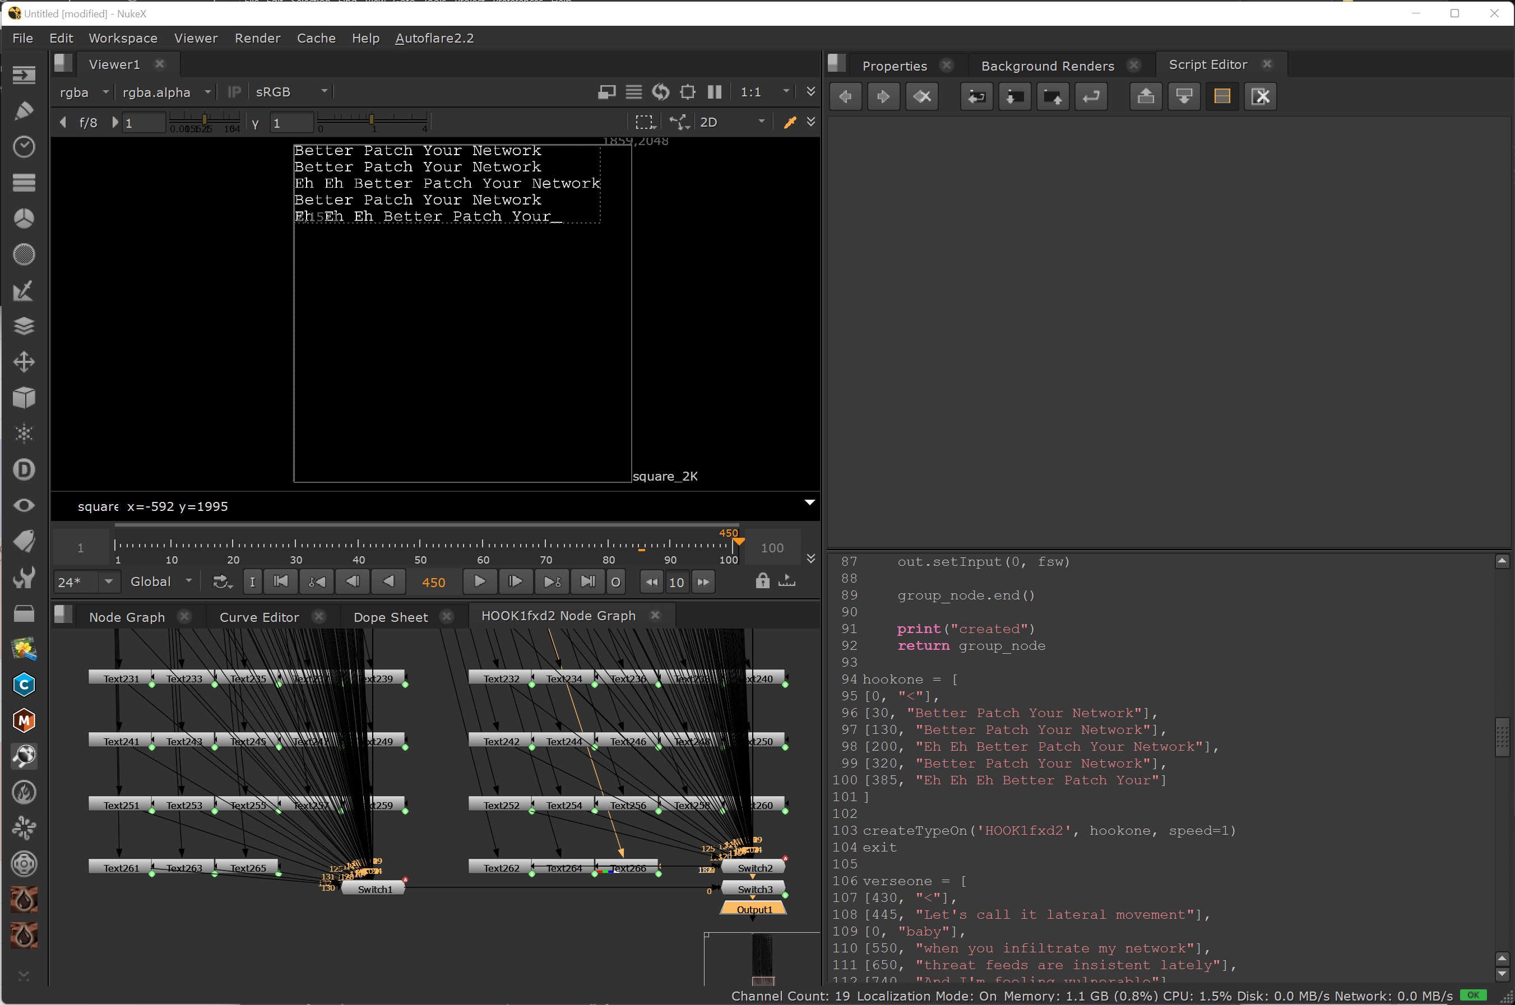
Task: Click the viewer color picker eyedropper icon
Action: [x=790, y=123]
